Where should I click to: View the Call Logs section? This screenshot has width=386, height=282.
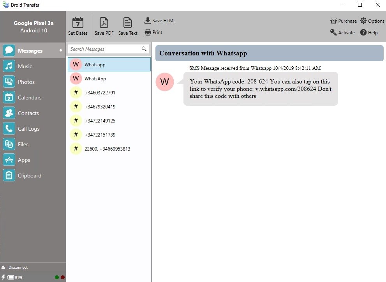[x=33, y=129]
